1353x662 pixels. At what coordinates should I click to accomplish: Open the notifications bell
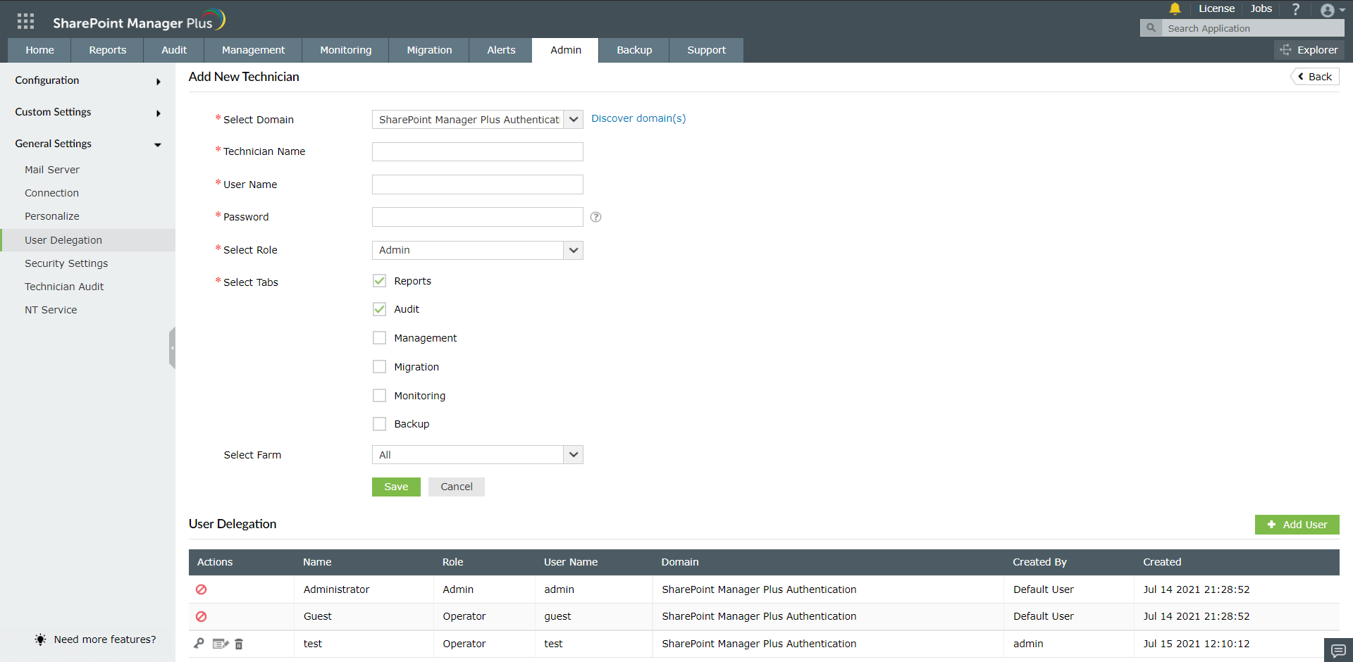coord(1175,9)
